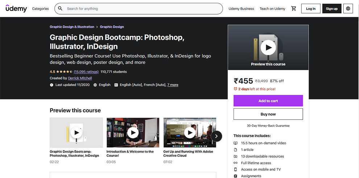Click the globe icon beside English
This screenshot has width=359, height=178.
click(95, 85)
